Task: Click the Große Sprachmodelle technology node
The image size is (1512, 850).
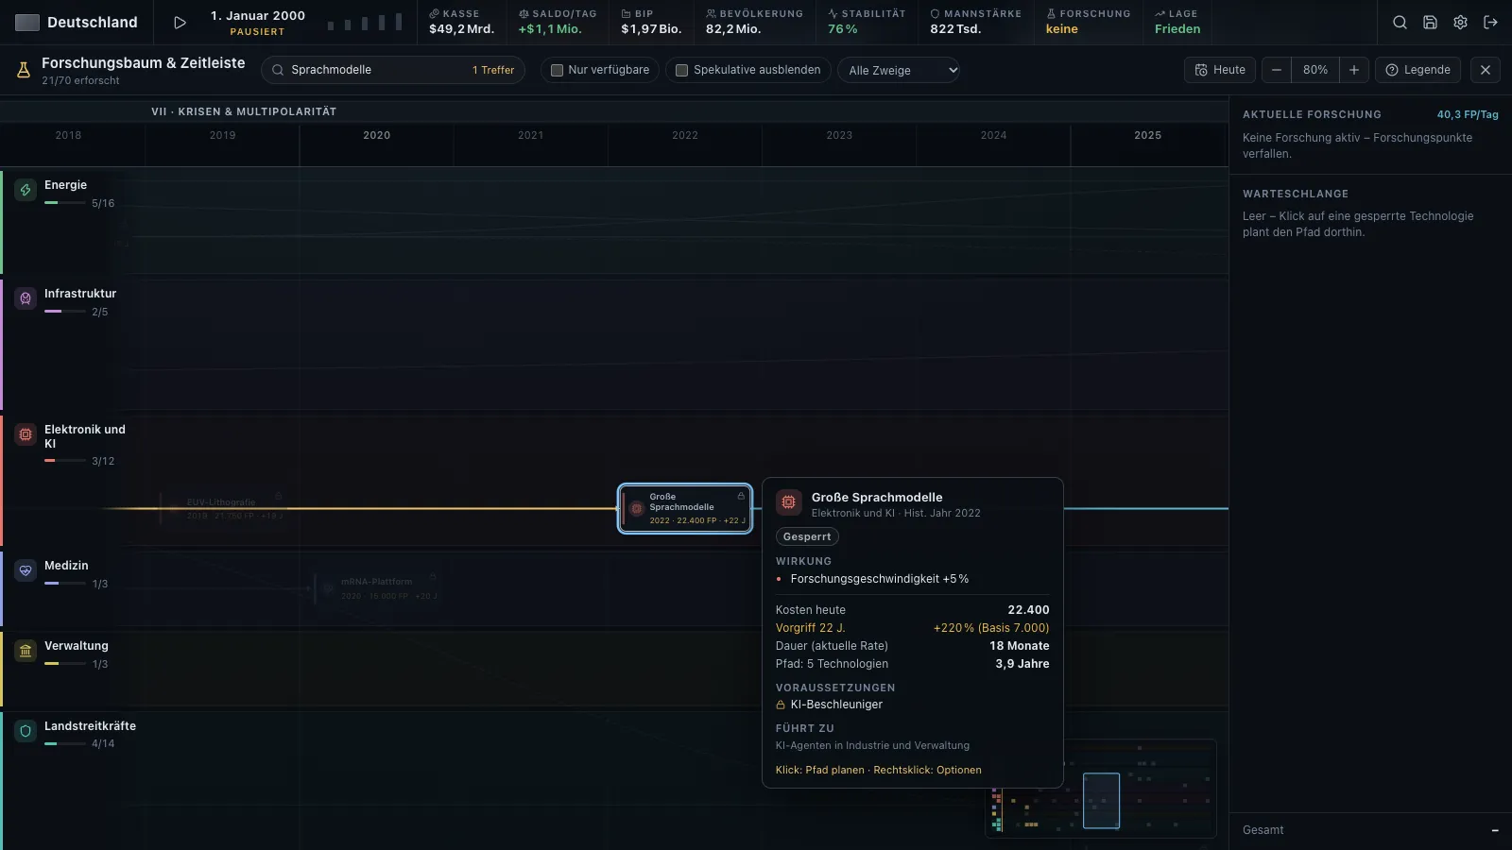Action: click(685, 508)
